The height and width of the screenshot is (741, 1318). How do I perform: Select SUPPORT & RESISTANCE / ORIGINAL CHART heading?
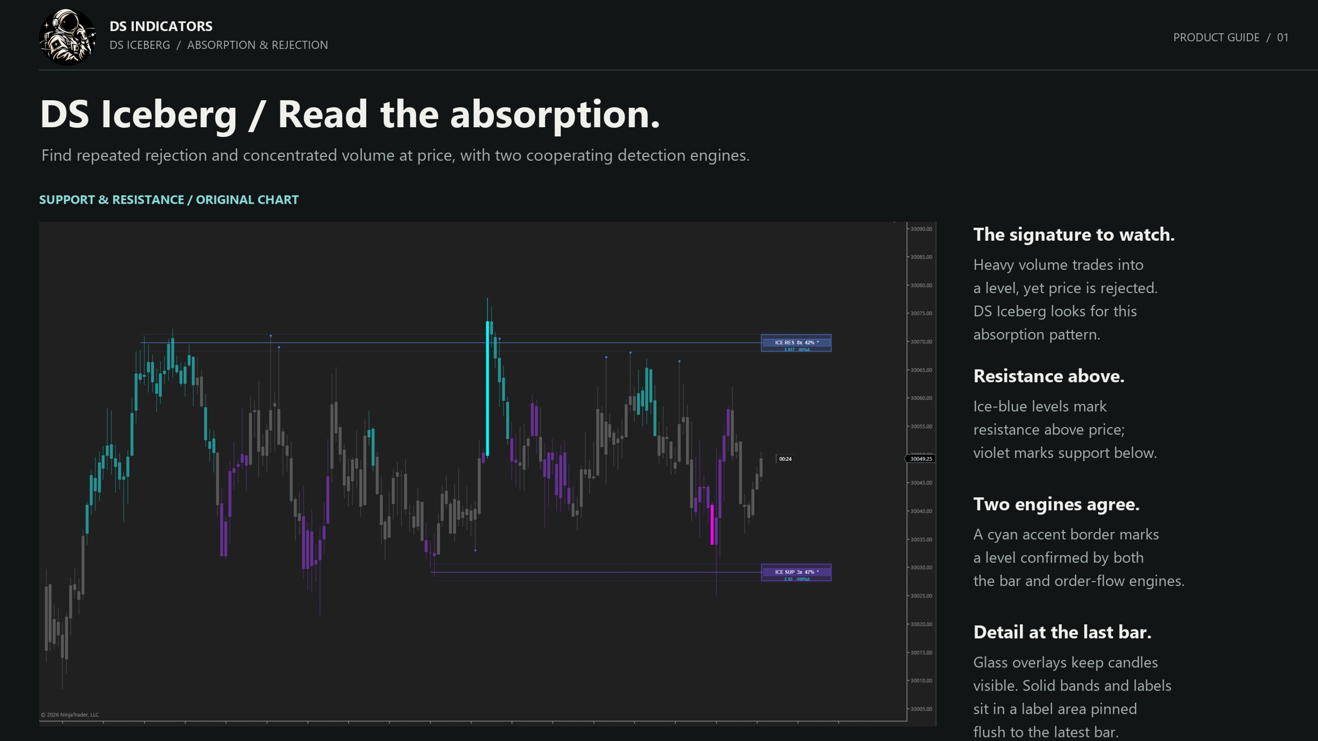169,200
